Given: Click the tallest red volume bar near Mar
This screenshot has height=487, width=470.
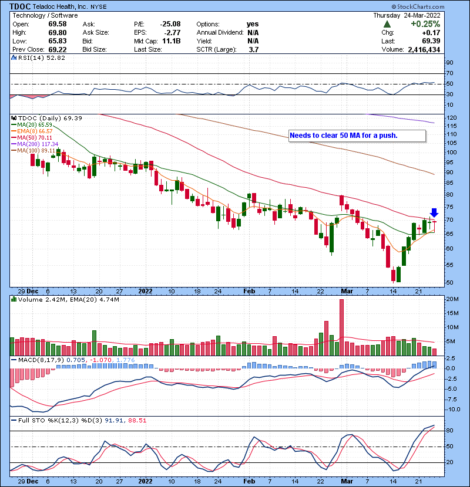Looking at the screenshot, I should pos(341,327).
